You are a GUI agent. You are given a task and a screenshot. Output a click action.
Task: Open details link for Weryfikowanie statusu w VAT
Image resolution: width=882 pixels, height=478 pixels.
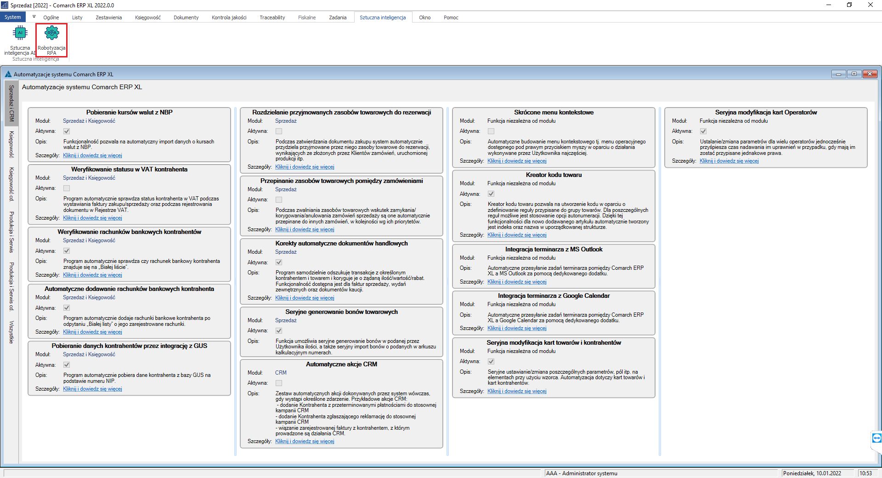92,218
